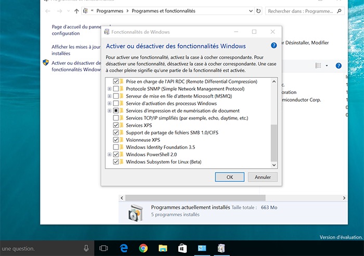
Task: Enable Windows Identity Foundation 3.5 checkbox
Action: point(116,147)
